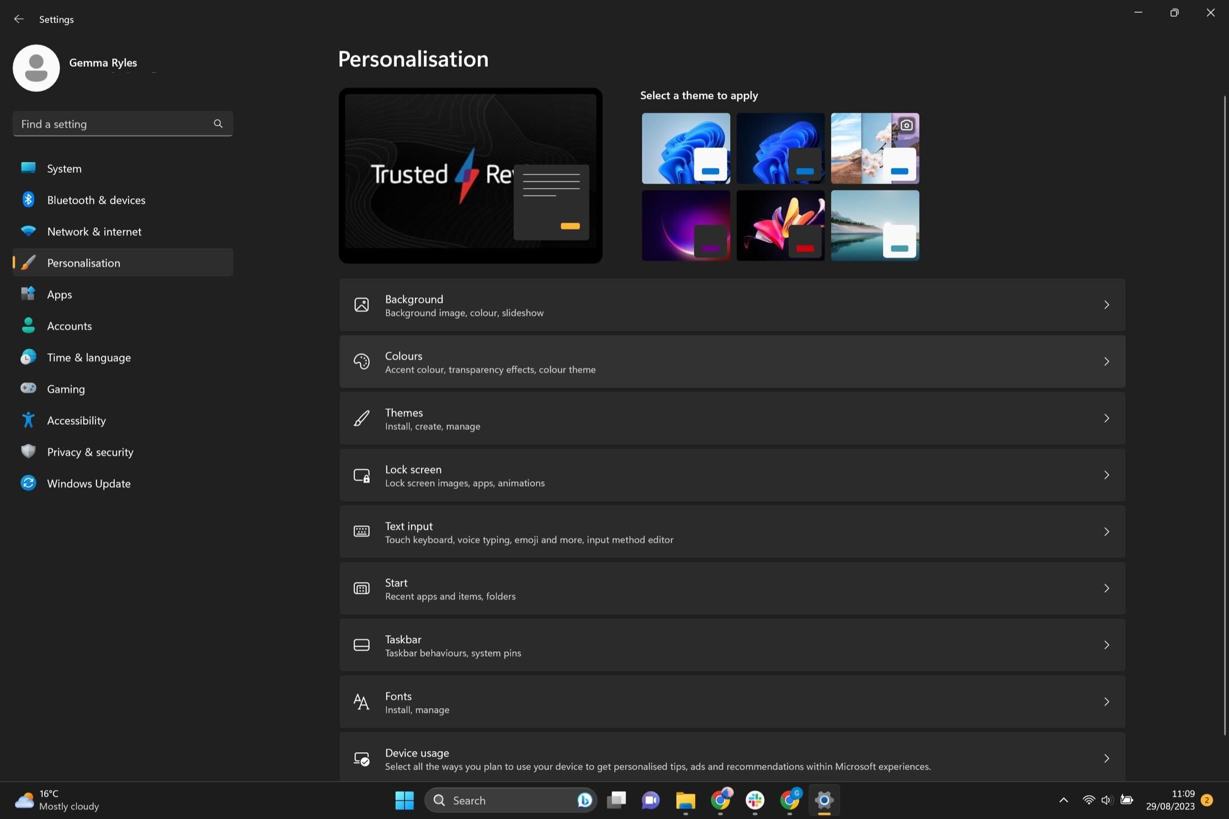Expand the Colours settings row chevron
1229x819 pixels.
tap(1107, 361)
